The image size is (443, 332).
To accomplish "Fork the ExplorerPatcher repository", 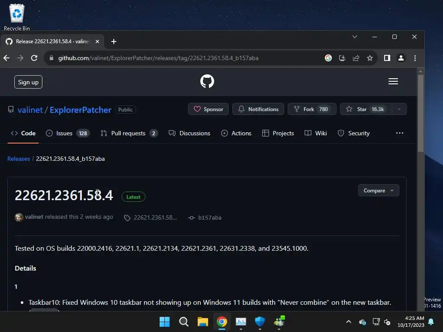I will point(312,109).
